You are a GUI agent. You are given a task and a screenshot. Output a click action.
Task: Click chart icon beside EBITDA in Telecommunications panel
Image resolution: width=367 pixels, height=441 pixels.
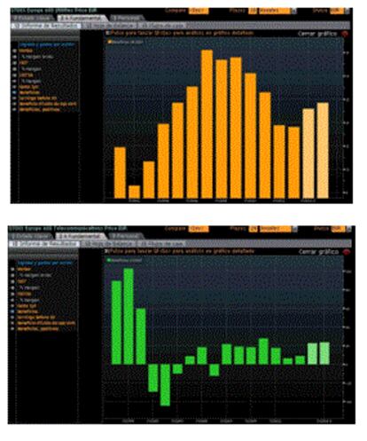(x=12, y=294)
